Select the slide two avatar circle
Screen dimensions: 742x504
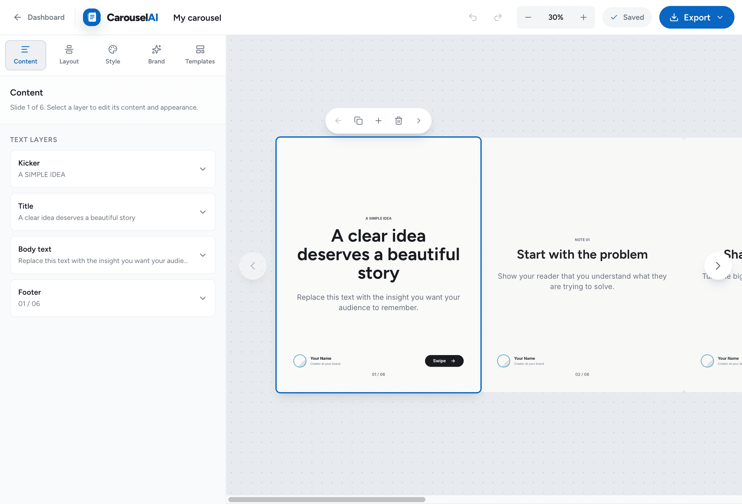(x=503, y=361)
